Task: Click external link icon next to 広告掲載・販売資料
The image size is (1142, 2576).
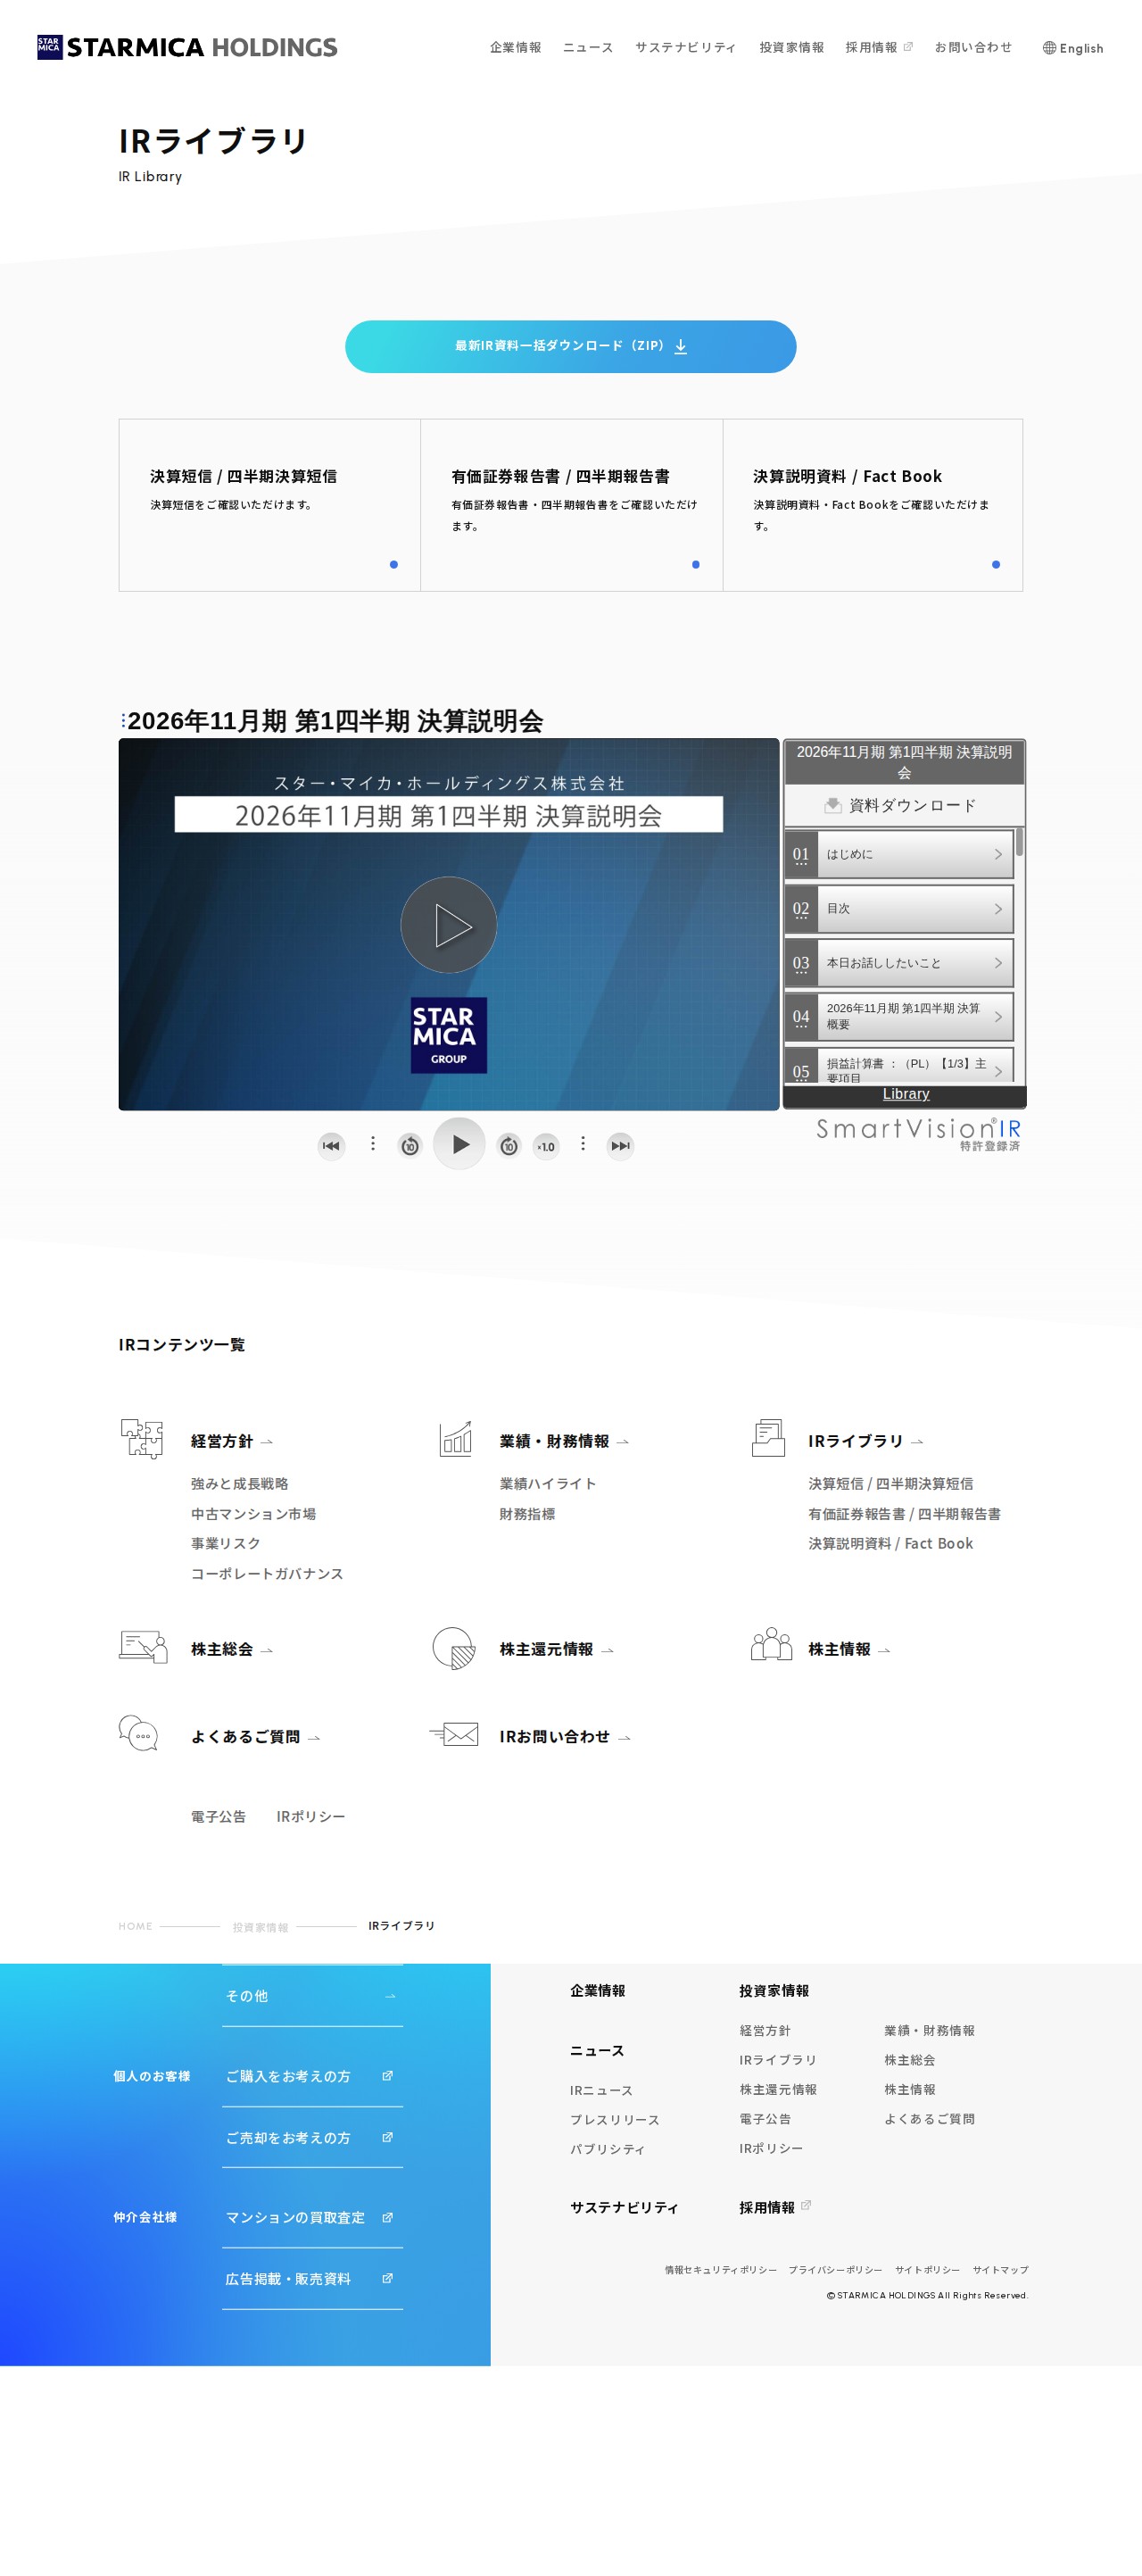Action: (388, 2278)
